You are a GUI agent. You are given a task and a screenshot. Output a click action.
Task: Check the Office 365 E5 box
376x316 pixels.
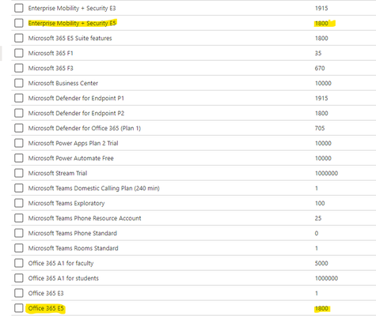[19, 308]
